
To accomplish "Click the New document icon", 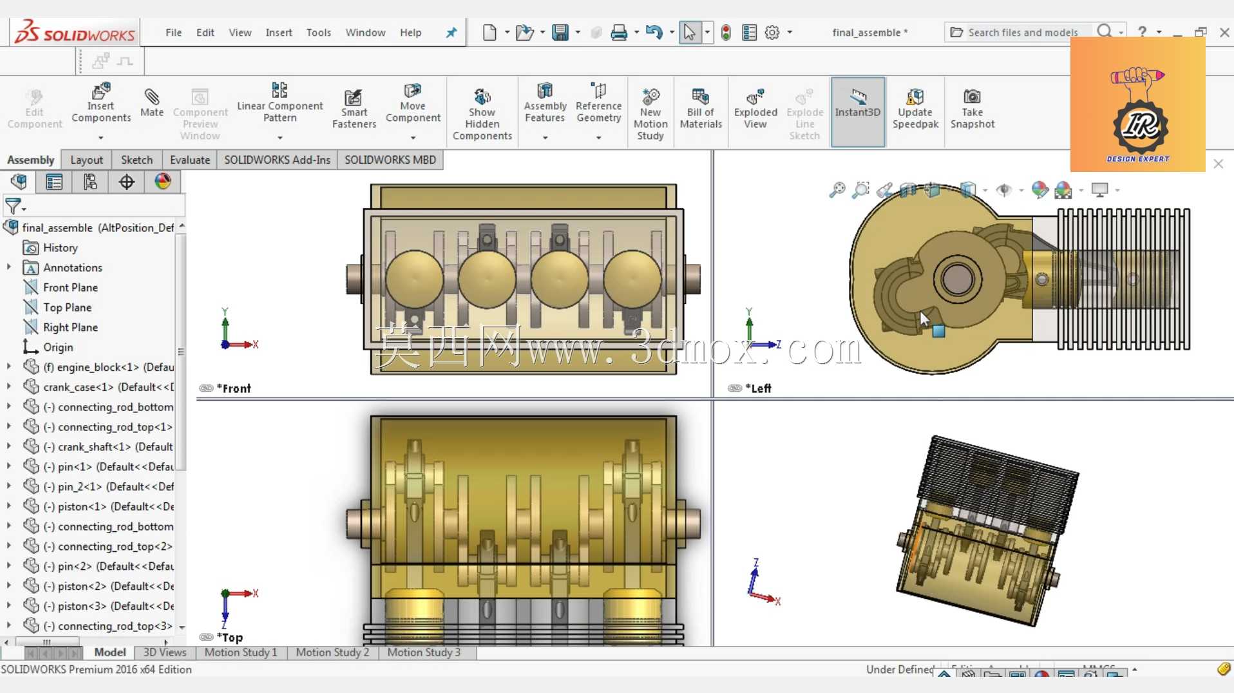I will tap(489, 32).
